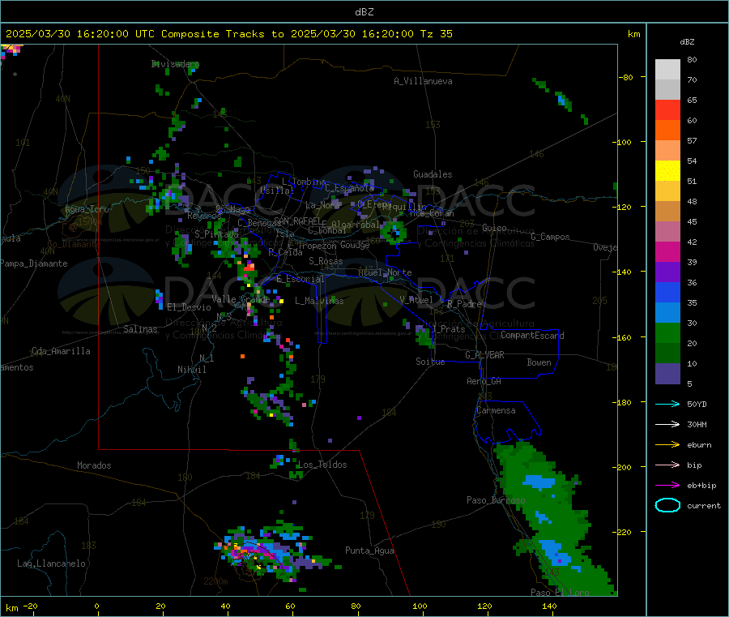Click the 'C_Campos' map label
Image resolution: width=729 pixels, height=617 pixels.
pyautogui.click(x=550, y=237)
